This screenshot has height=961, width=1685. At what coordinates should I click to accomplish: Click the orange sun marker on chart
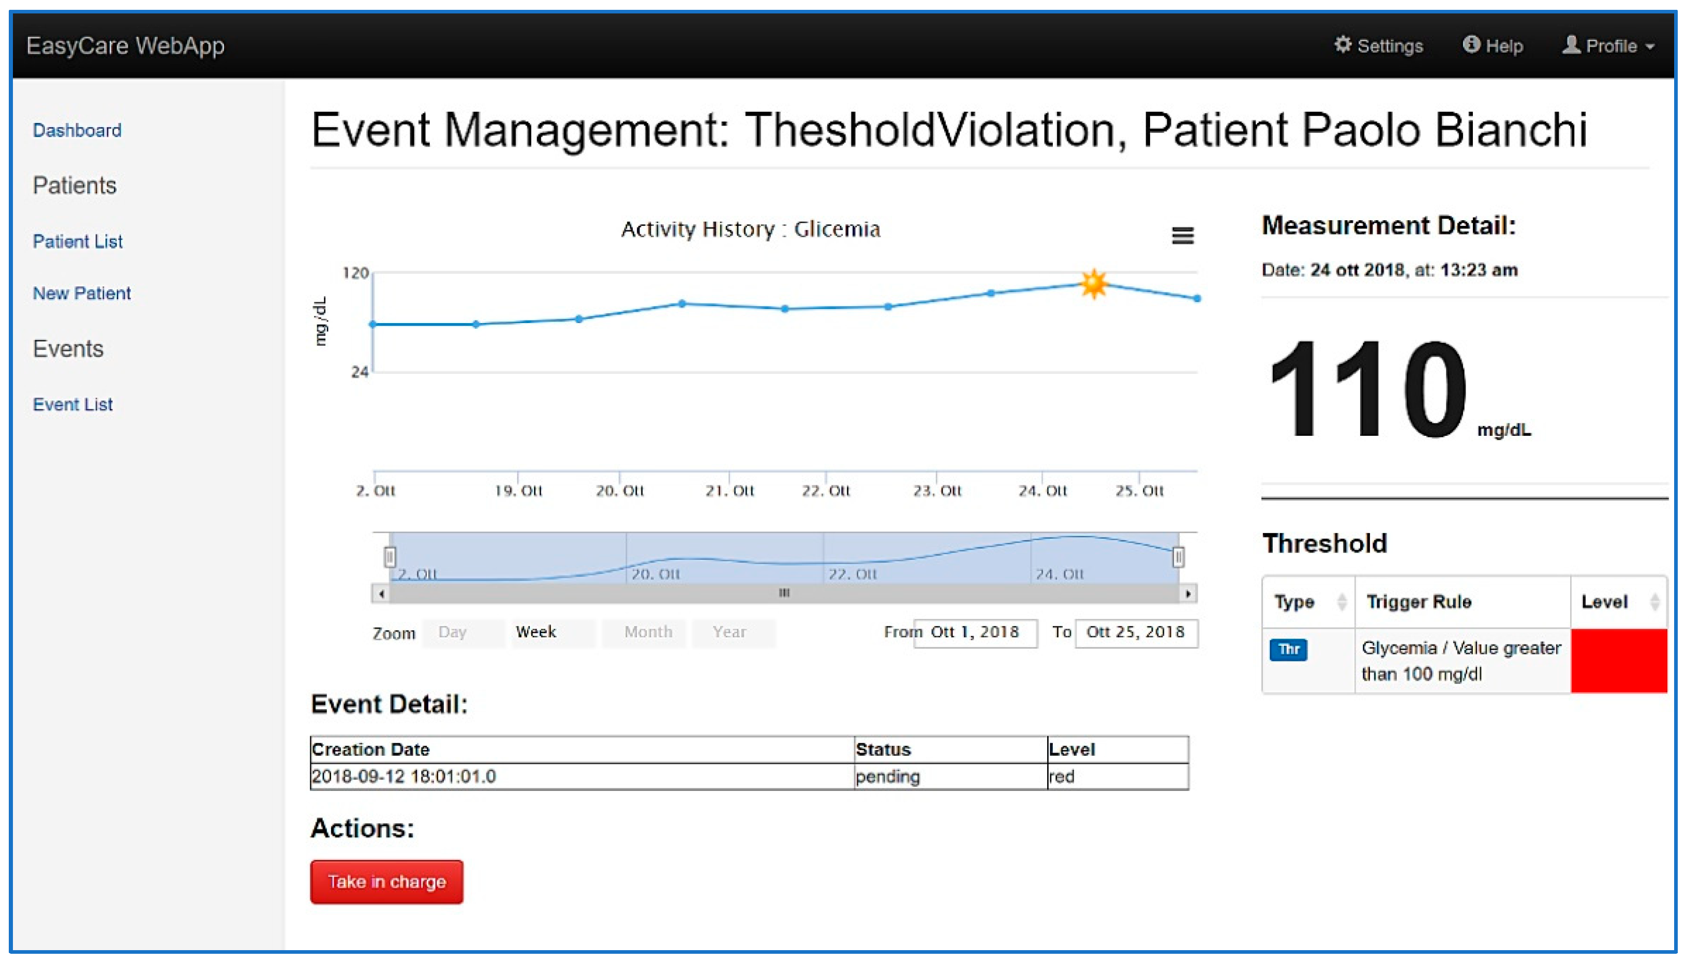tap(1093, 284)
